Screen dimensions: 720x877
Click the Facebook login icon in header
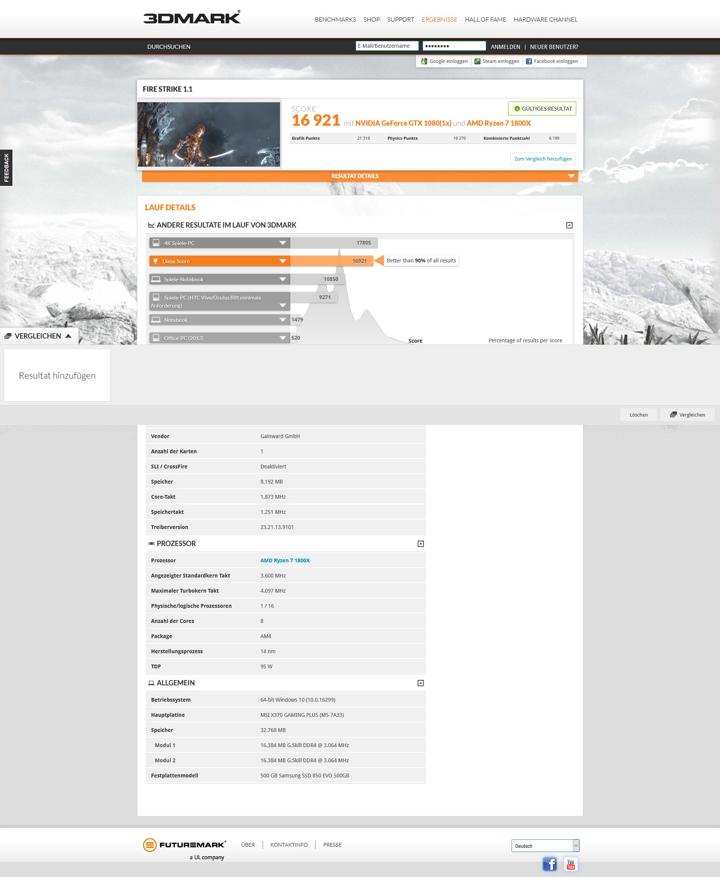click(x=529, y=61)
